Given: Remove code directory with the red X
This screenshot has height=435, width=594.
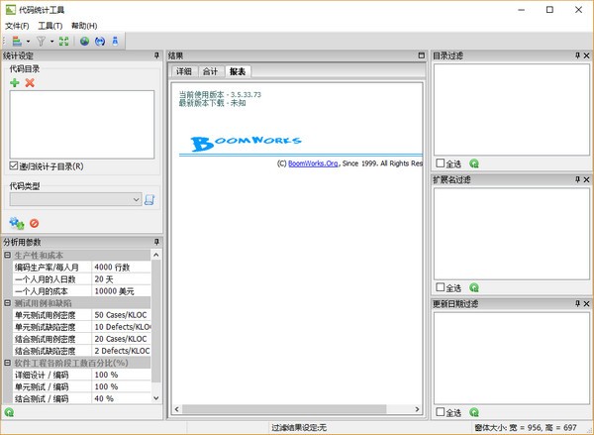Looking at the screenshot, I should click(x=30, y=82).
